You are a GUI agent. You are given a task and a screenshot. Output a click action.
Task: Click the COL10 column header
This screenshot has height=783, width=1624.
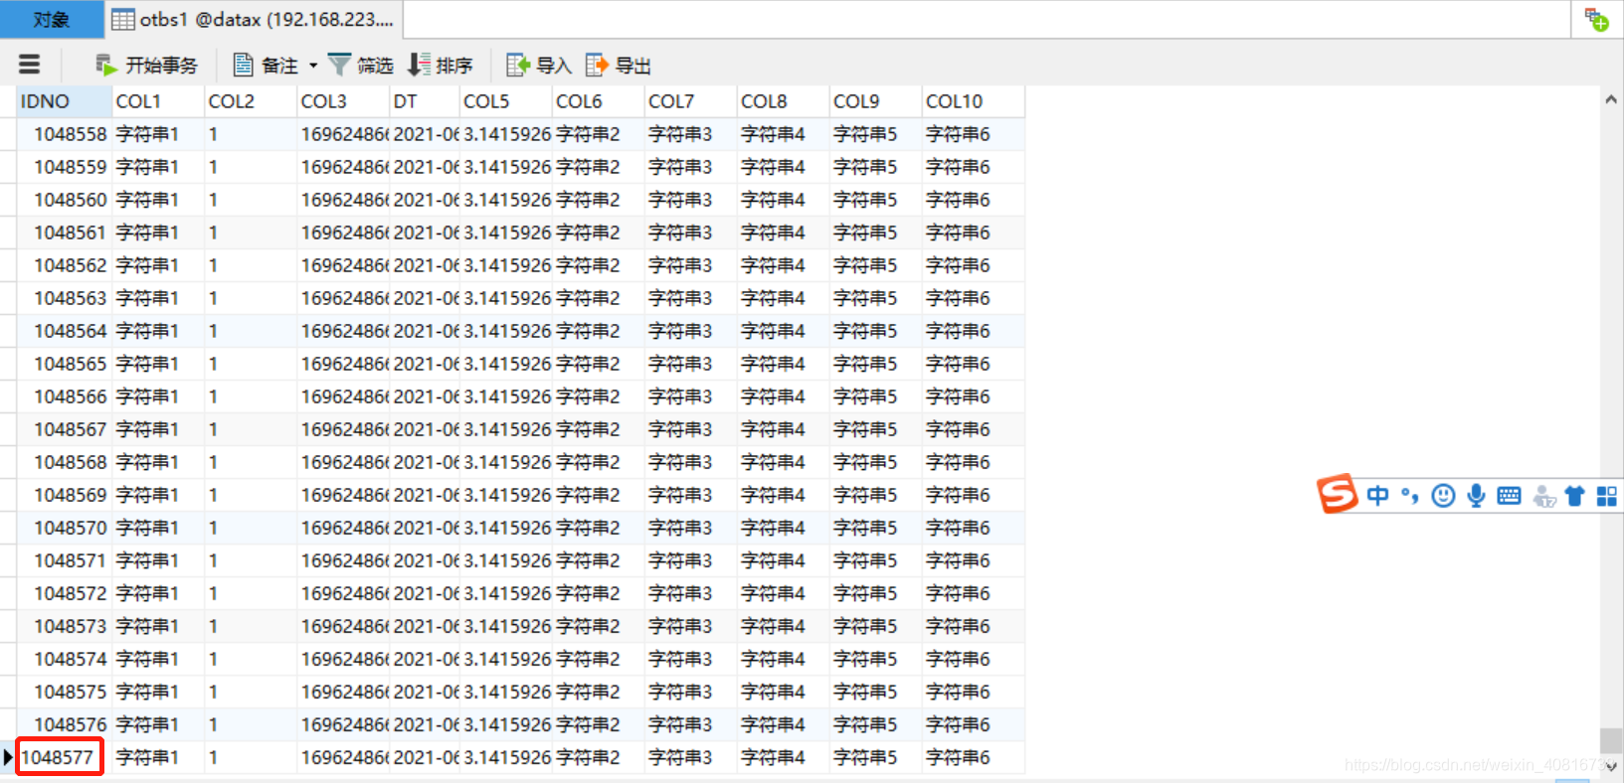973,101
